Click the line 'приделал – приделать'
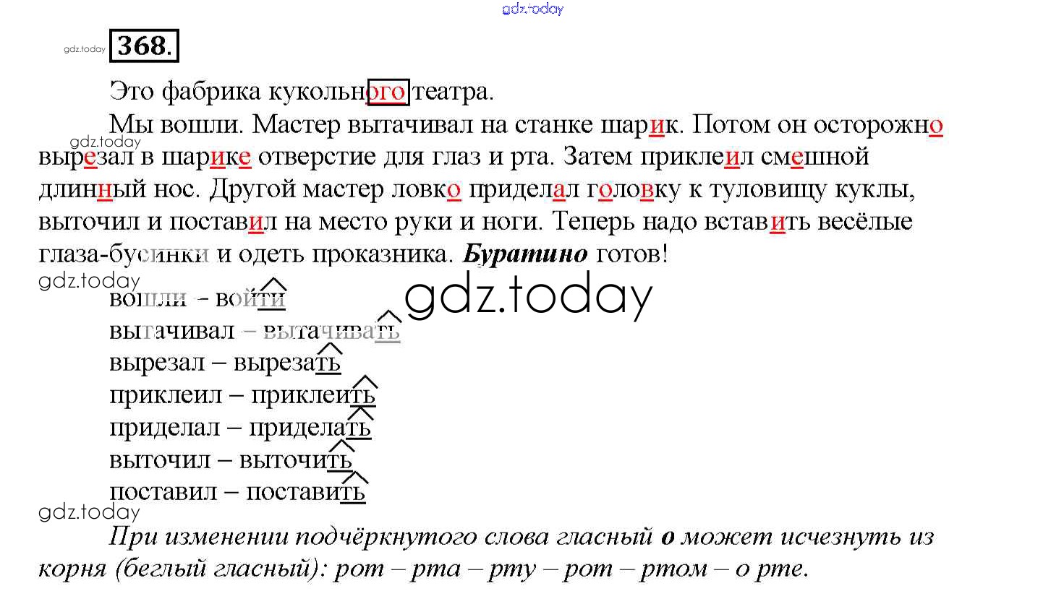The height and width of the screenshot is (591, 1064). coord(239,427)
